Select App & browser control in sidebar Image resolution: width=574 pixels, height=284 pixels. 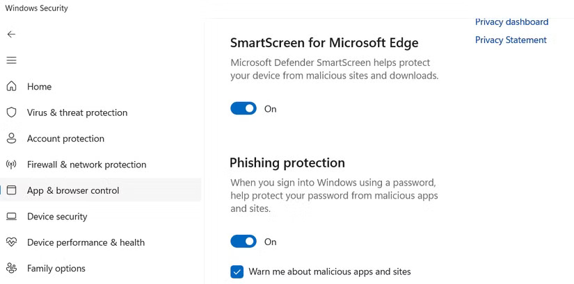tap(73, 190)
